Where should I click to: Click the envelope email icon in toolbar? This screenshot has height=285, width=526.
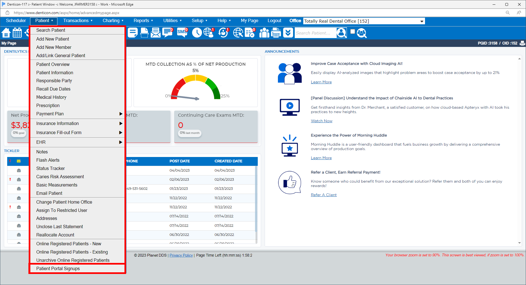[x=156, y=33]
